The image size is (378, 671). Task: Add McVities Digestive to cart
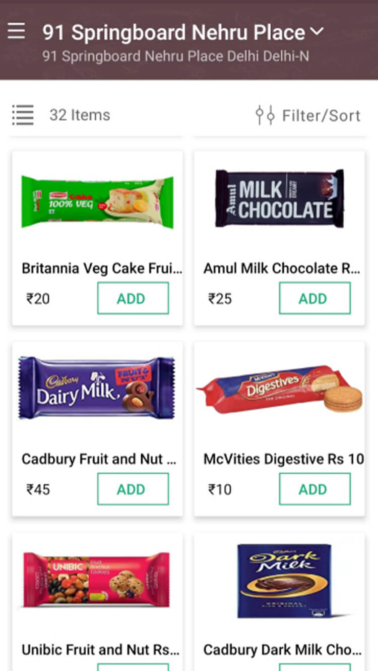[x=314, y=489]
